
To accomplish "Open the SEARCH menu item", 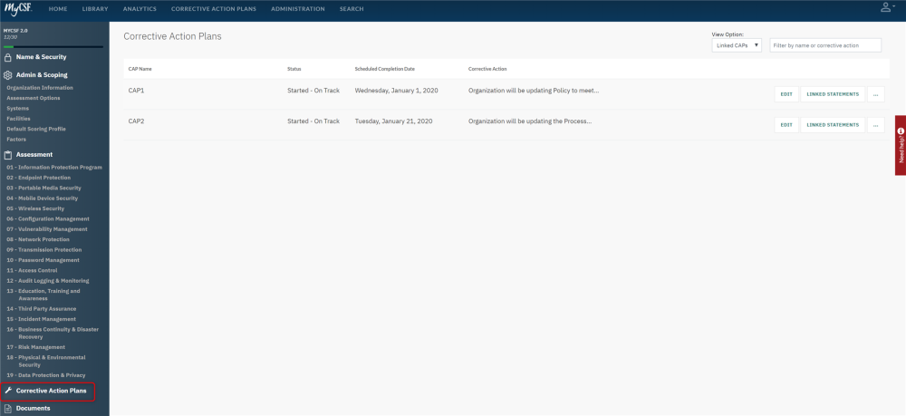I will [352, 9].
